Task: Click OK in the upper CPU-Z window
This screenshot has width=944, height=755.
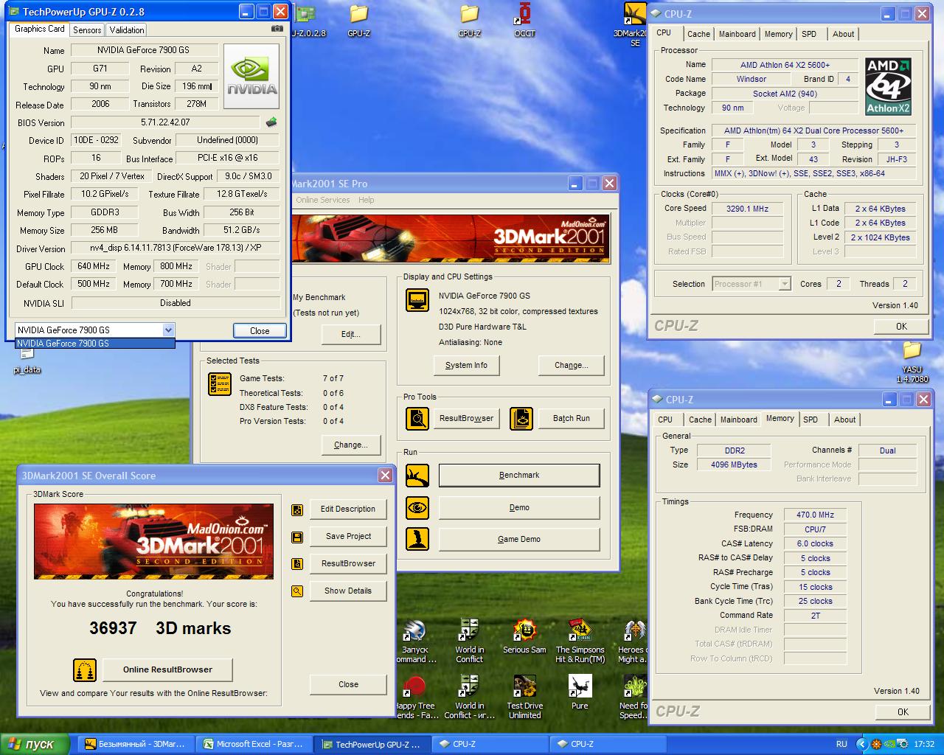Action: tap(901, 327)
